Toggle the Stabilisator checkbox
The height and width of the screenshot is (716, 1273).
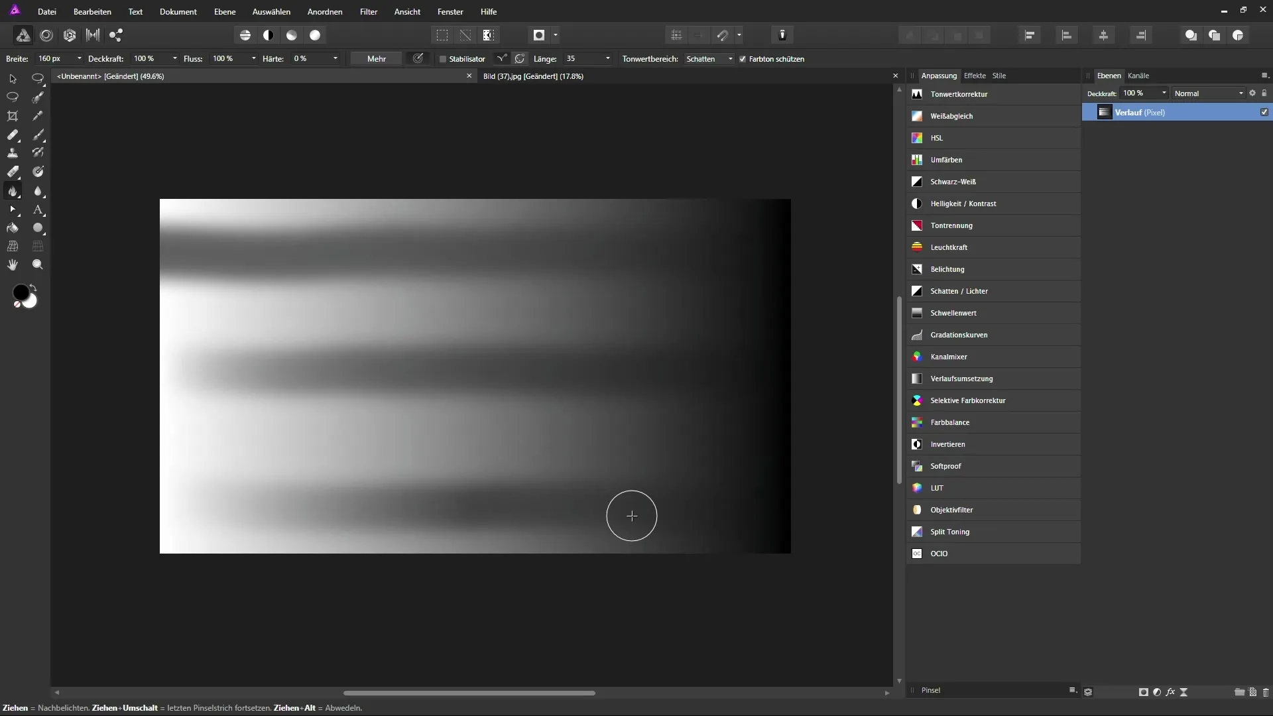coord(443,59)
